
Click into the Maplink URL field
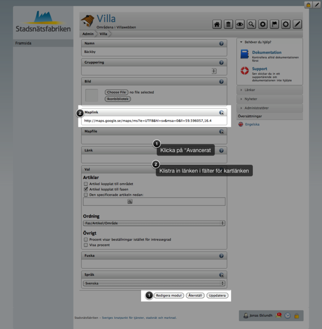click(x=153, y=120)
